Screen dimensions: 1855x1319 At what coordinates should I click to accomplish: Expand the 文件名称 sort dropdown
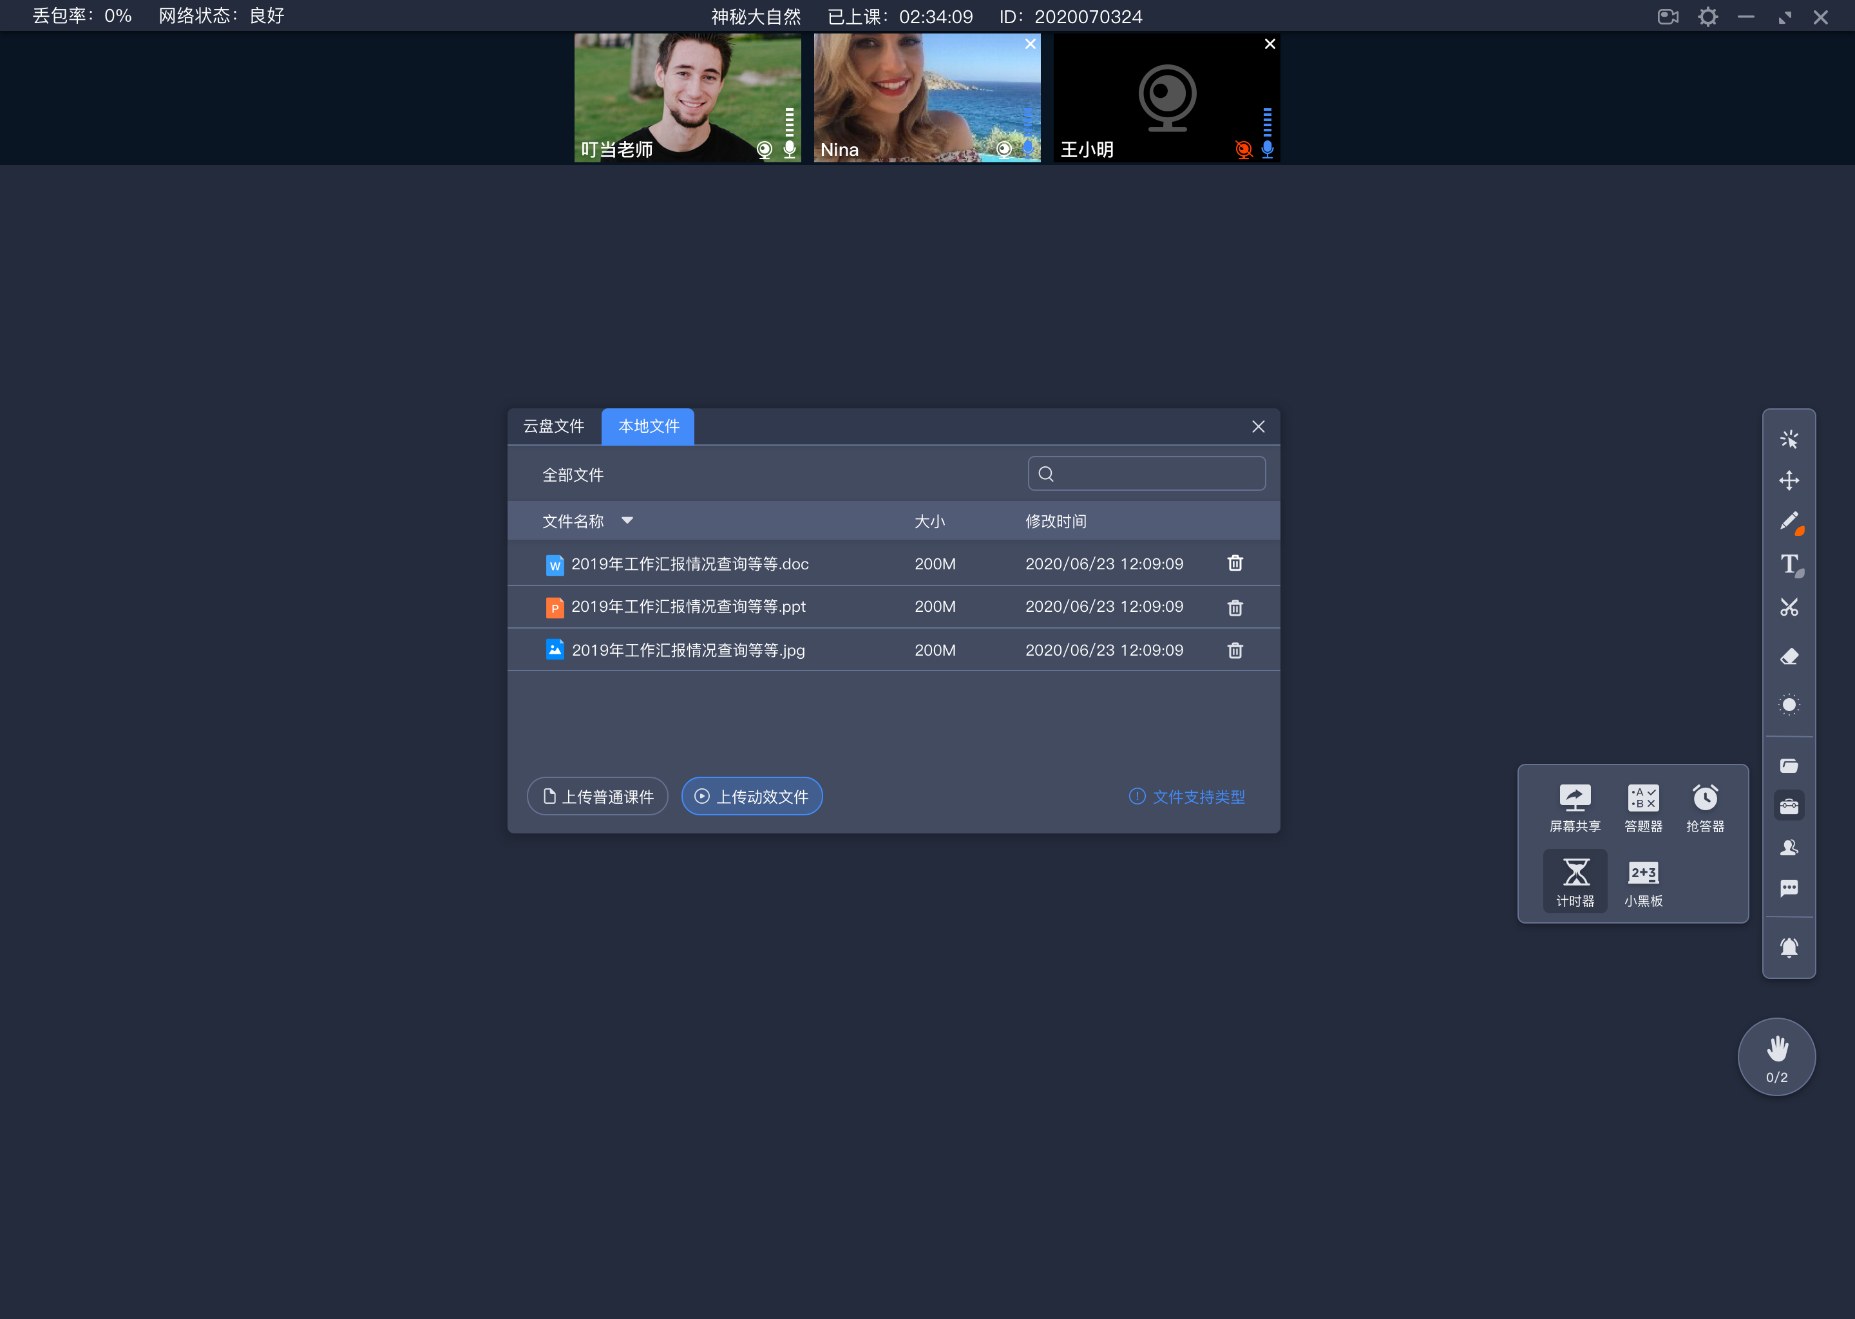click(629, 521)
